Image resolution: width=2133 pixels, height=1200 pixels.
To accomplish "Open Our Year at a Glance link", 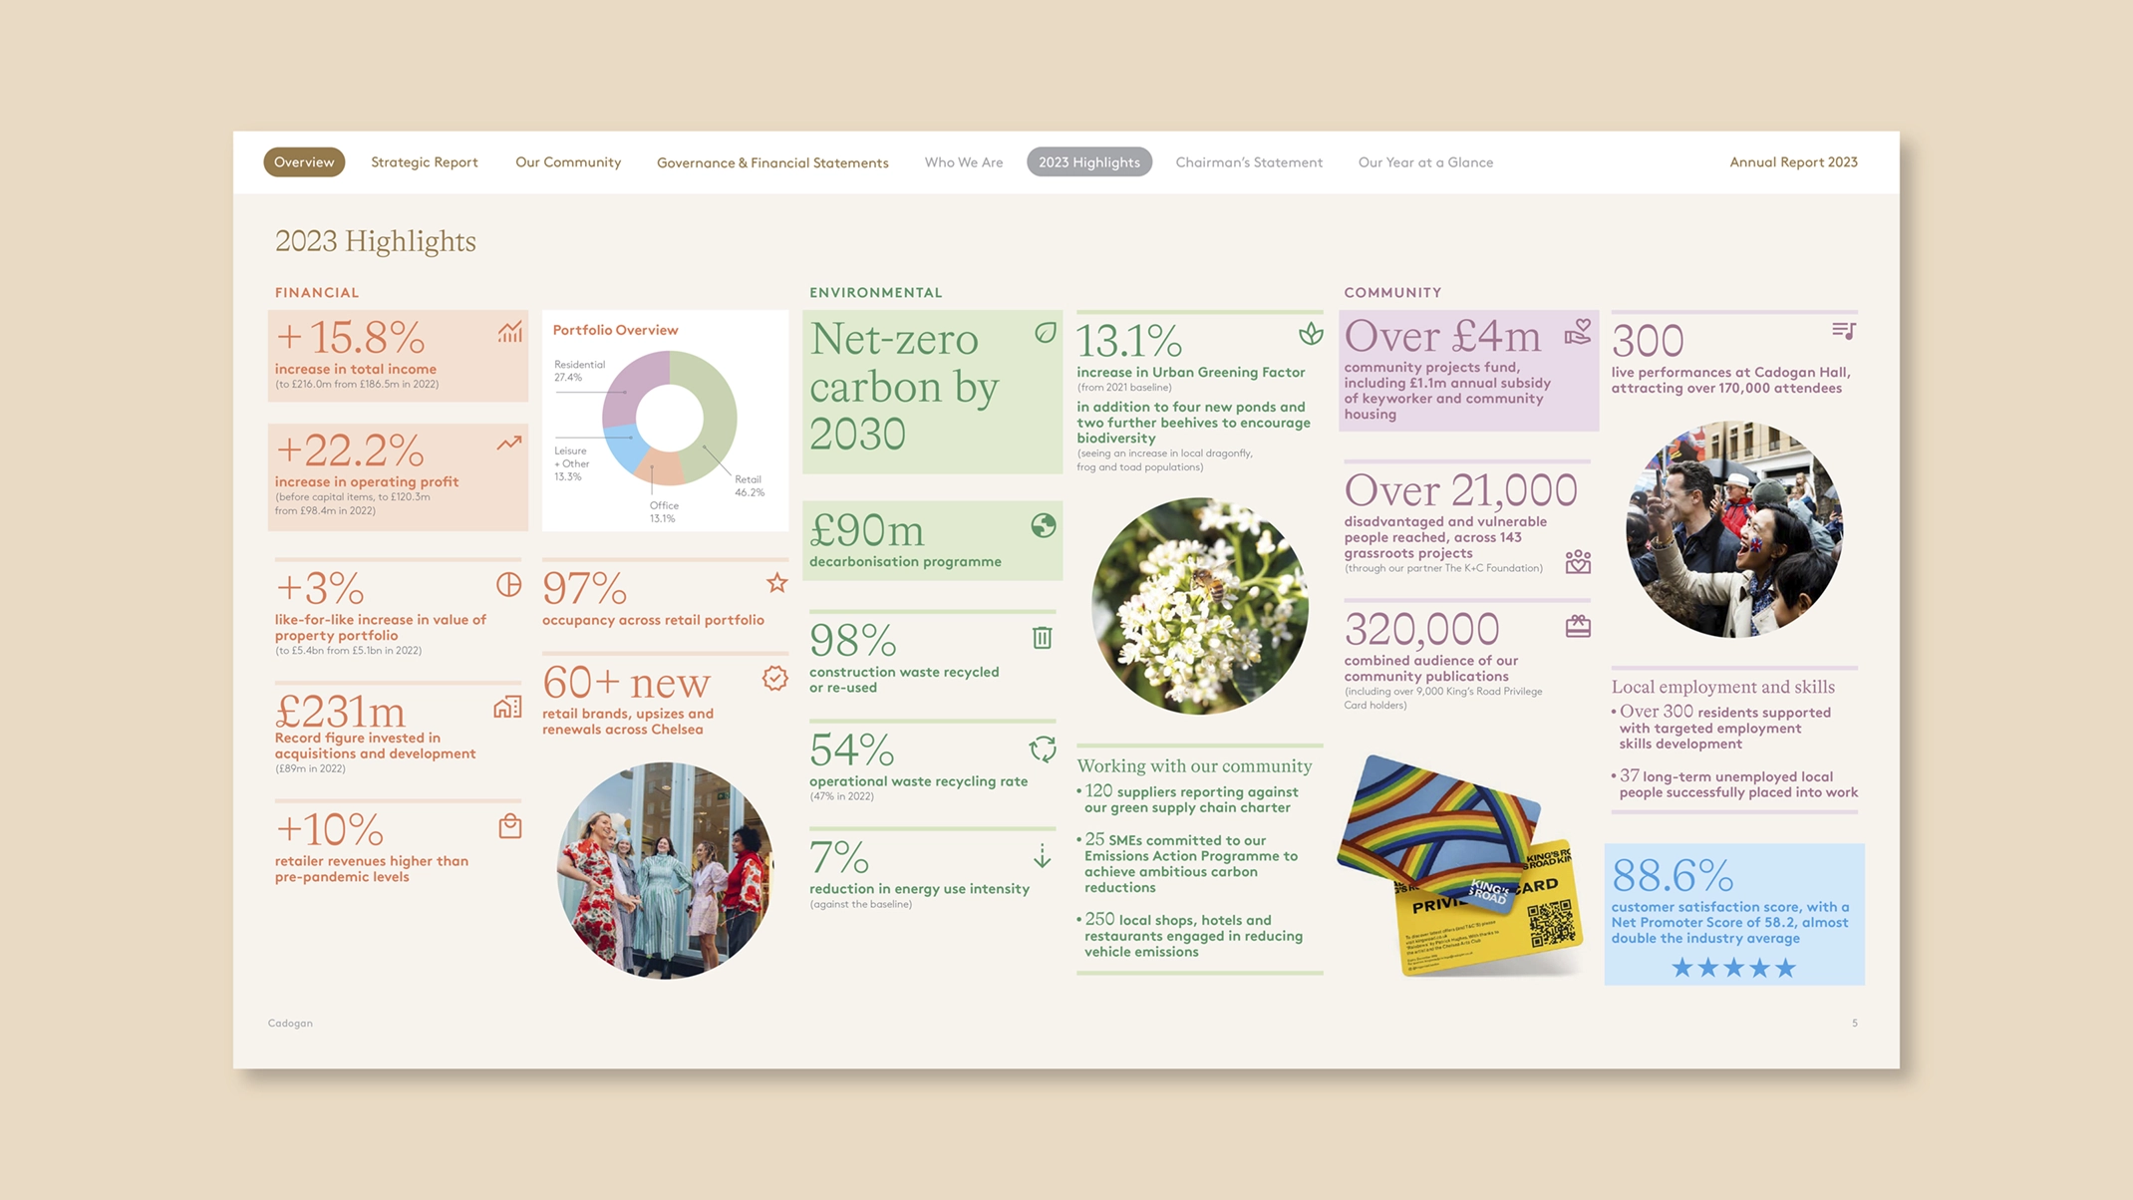I will click(x=1425, y=161).
